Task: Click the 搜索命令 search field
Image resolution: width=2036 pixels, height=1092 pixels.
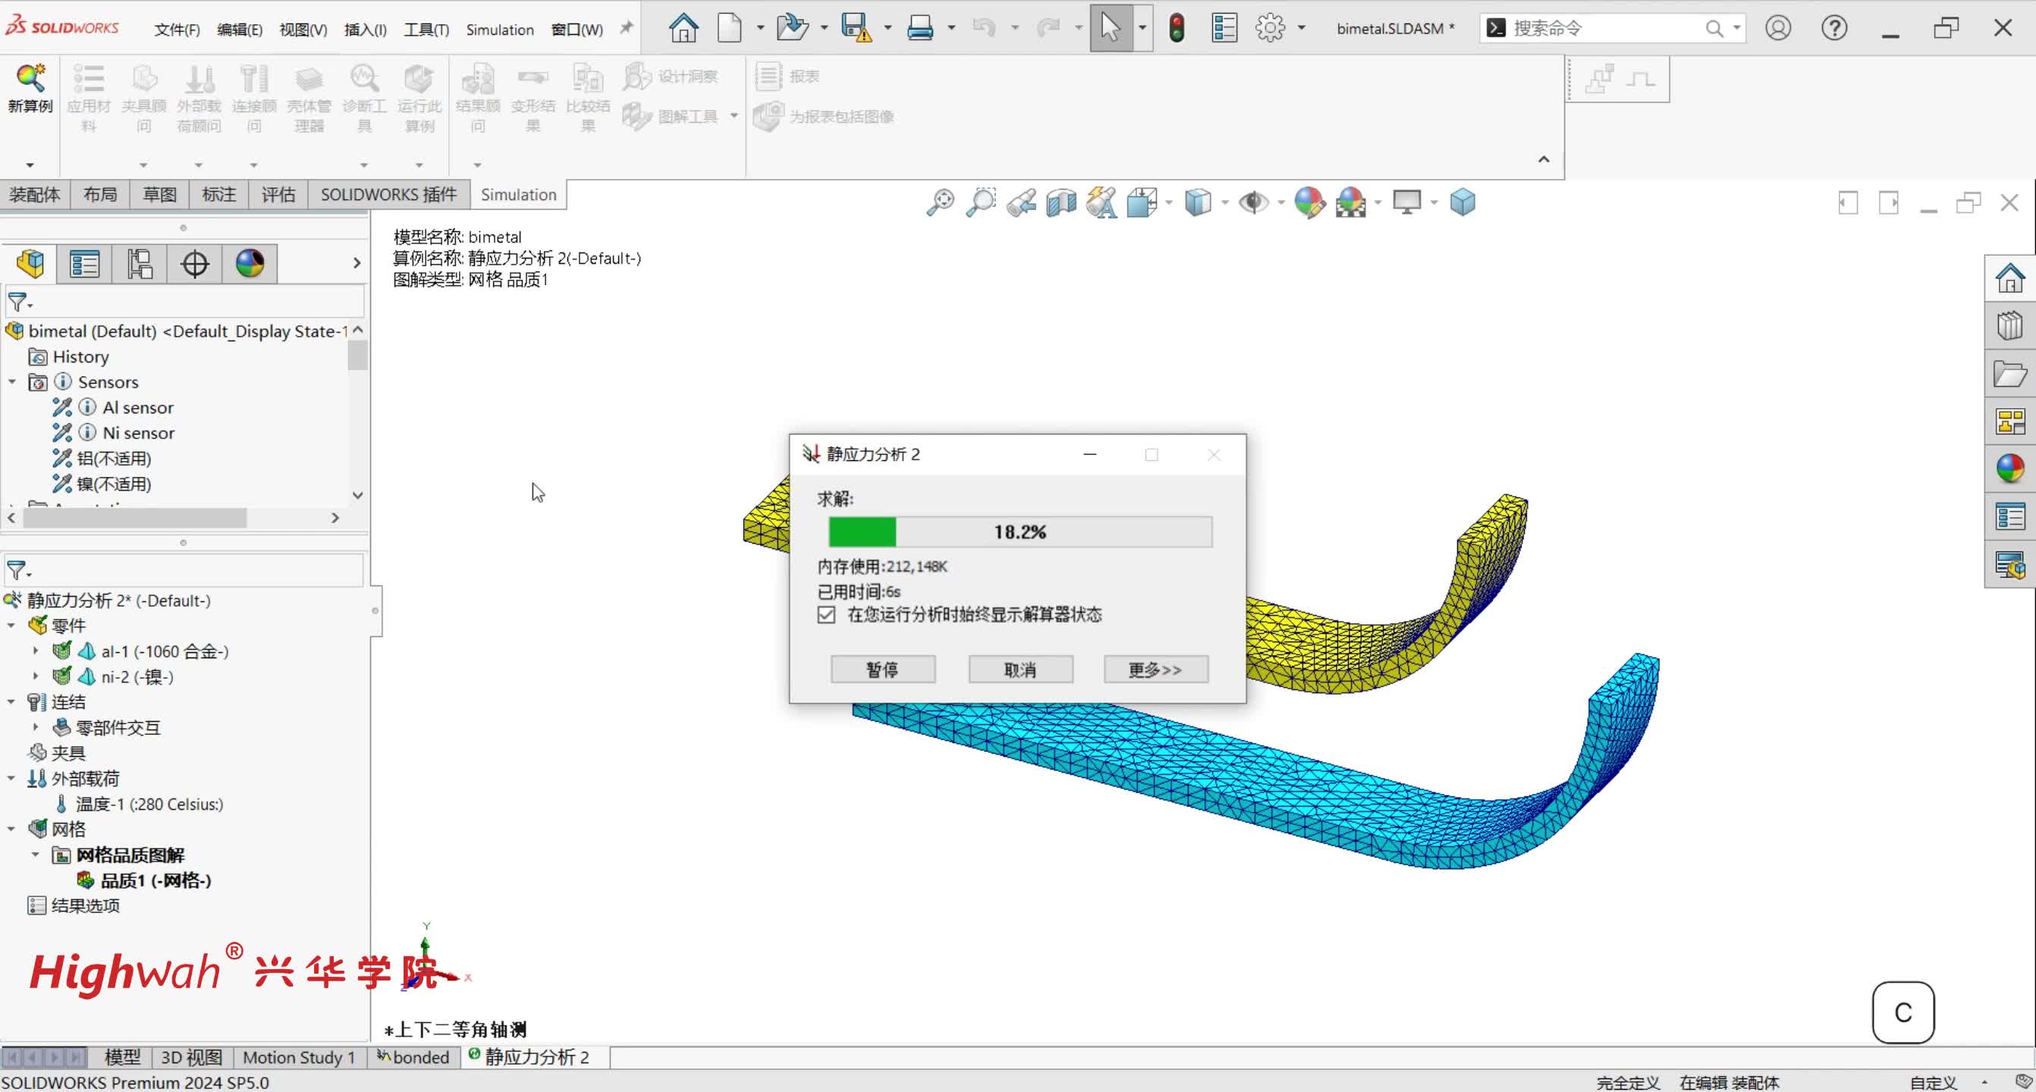Action: [x=1604, y=29]
